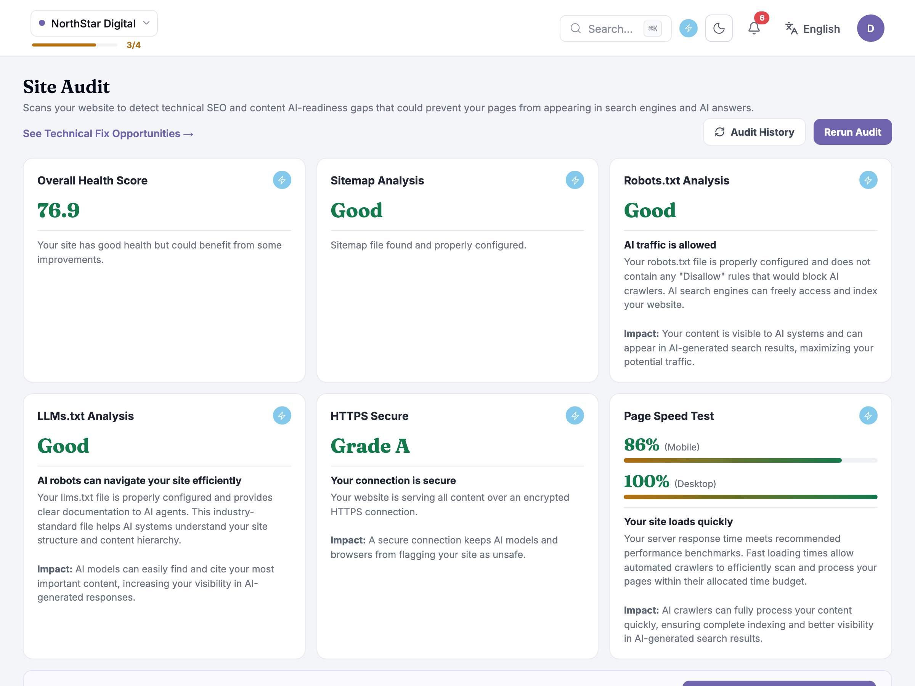
Task: Click the Grade A HTTPS result
Action: point(370,446)
